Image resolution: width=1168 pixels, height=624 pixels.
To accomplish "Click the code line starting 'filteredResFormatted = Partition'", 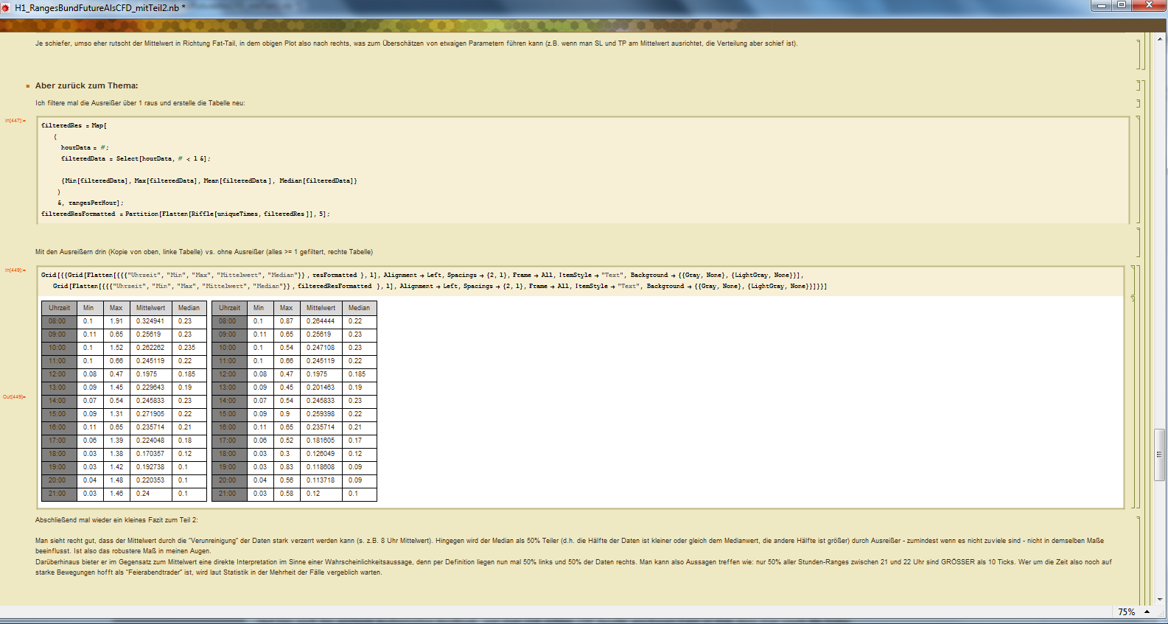I will click(x=186, y=214).
